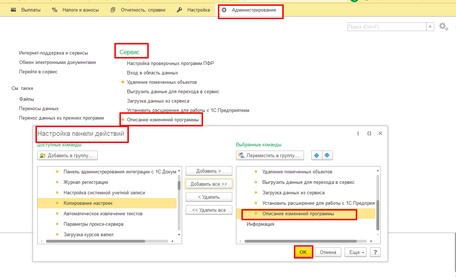
Task: Switch to Отчетность, справки section
Action: click(x=138, y=10)
